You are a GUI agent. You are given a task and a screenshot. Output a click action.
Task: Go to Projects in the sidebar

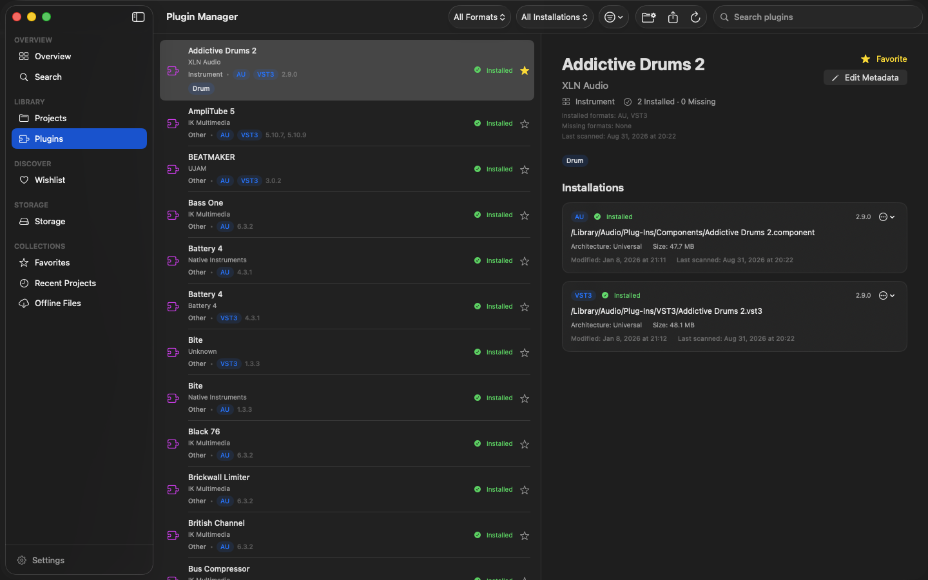[x=79, y=119]
